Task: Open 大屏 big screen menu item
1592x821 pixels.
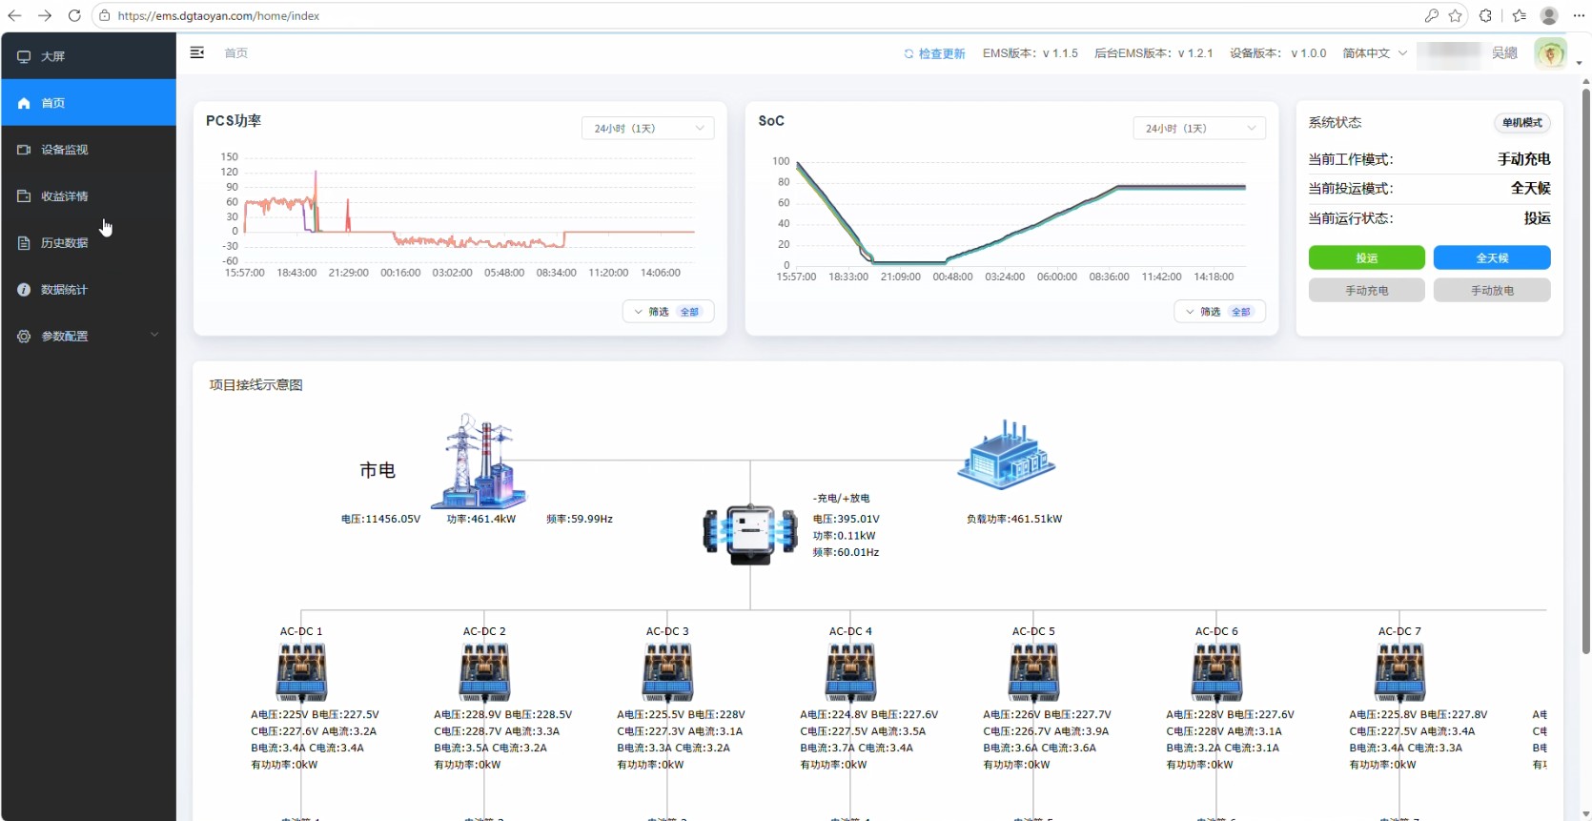Action: point(89,56)
